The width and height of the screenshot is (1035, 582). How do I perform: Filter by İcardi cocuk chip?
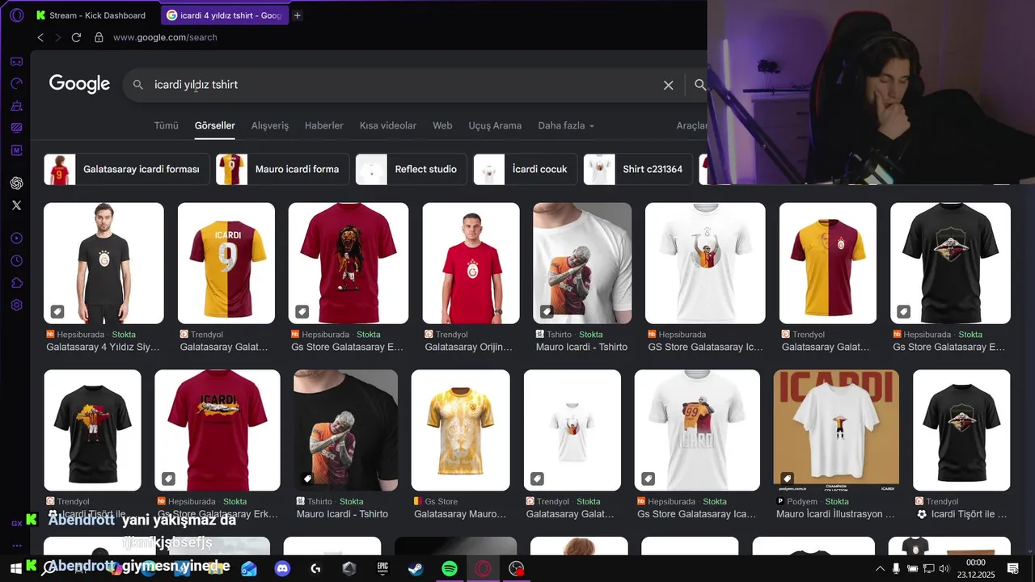click(526, 169)
